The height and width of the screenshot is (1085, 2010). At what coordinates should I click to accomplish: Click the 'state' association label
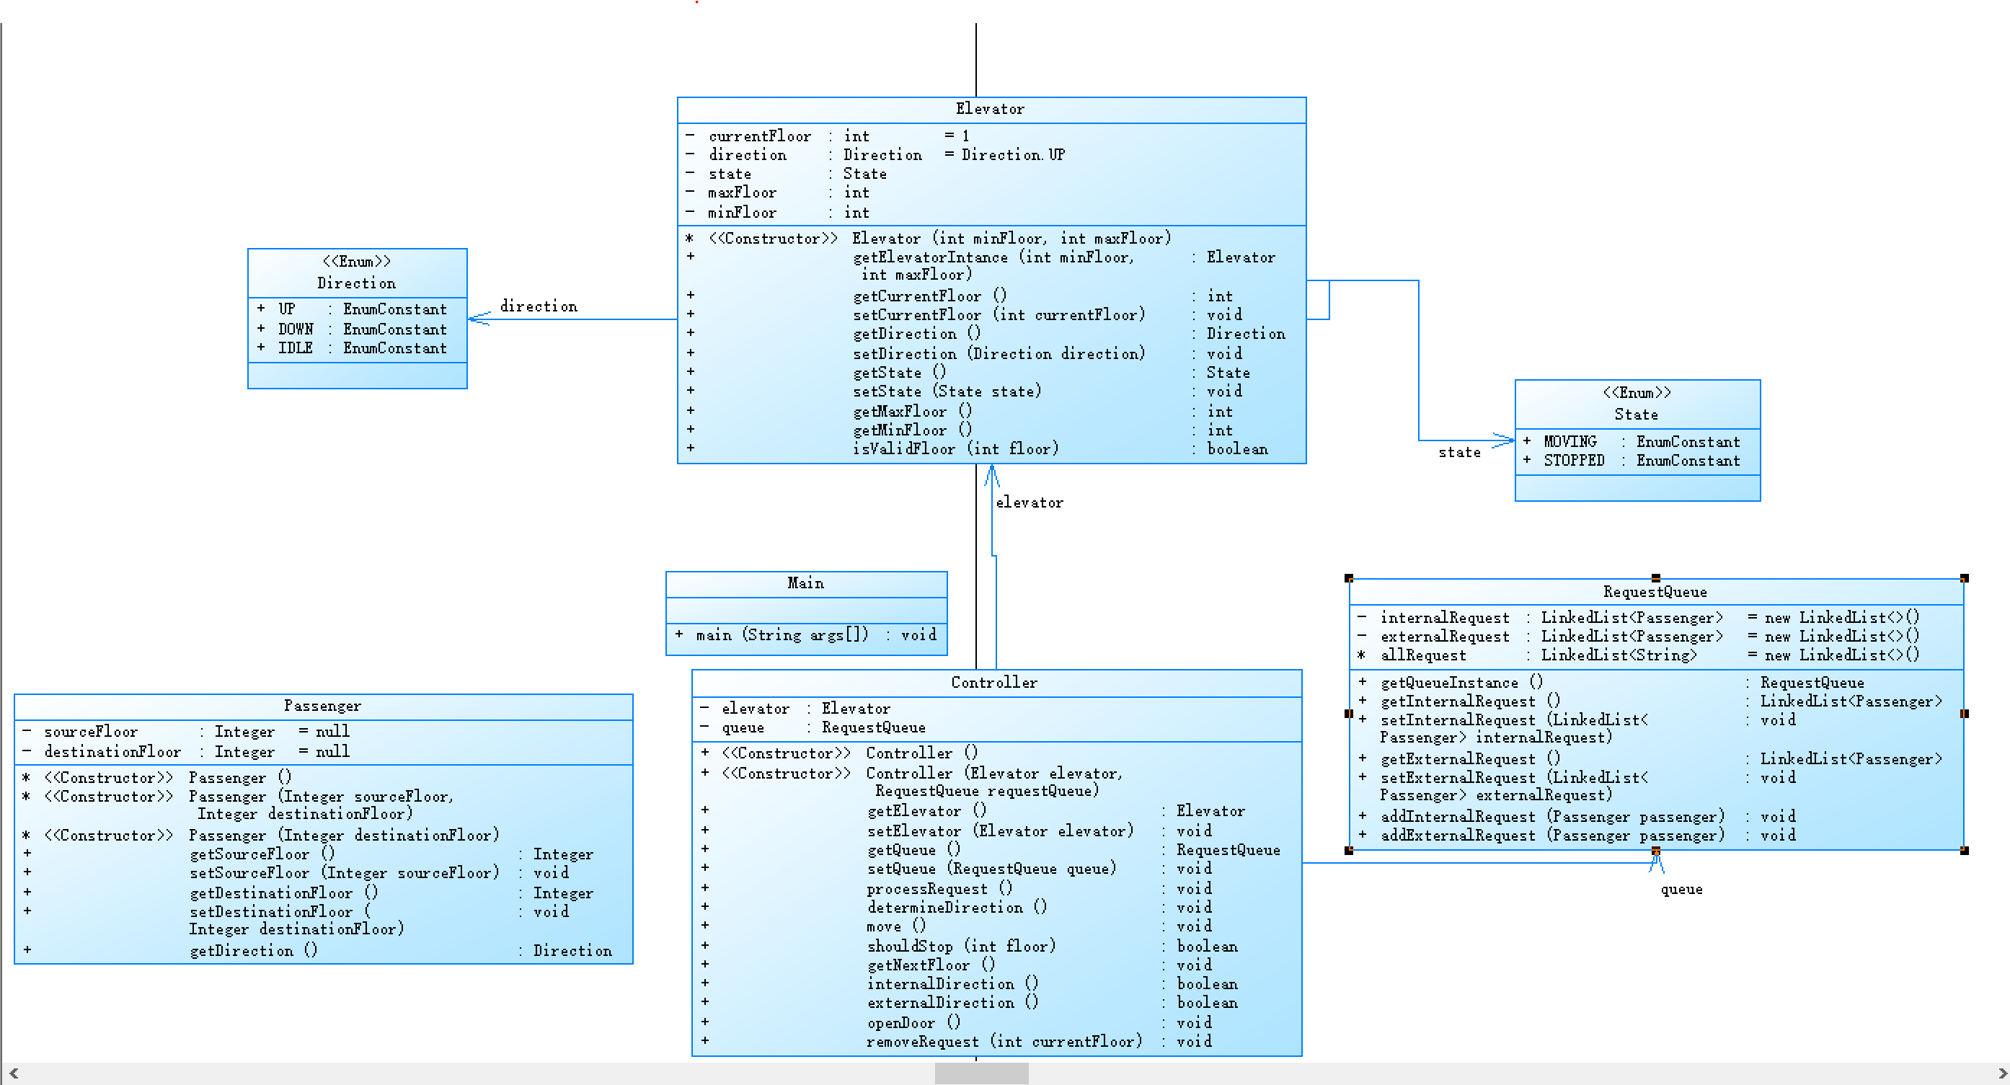[1459, 453]
